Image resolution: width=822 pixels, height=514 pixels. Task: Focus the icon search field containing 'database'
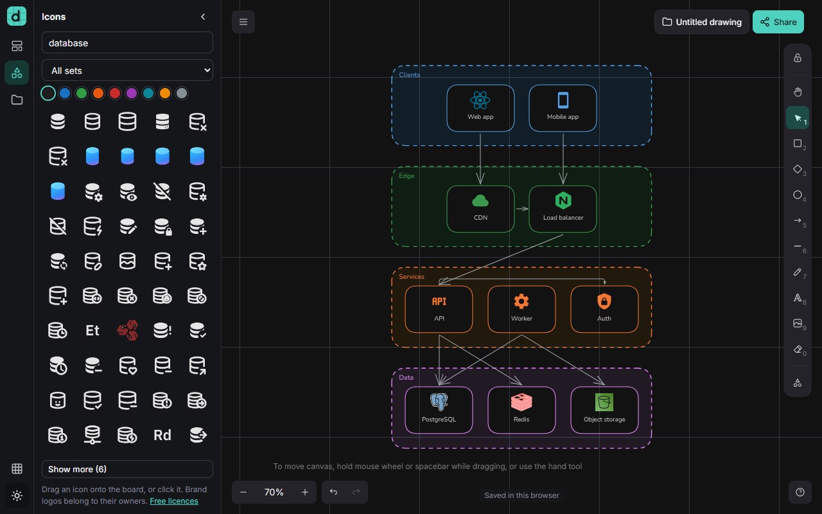coord(127,43)
